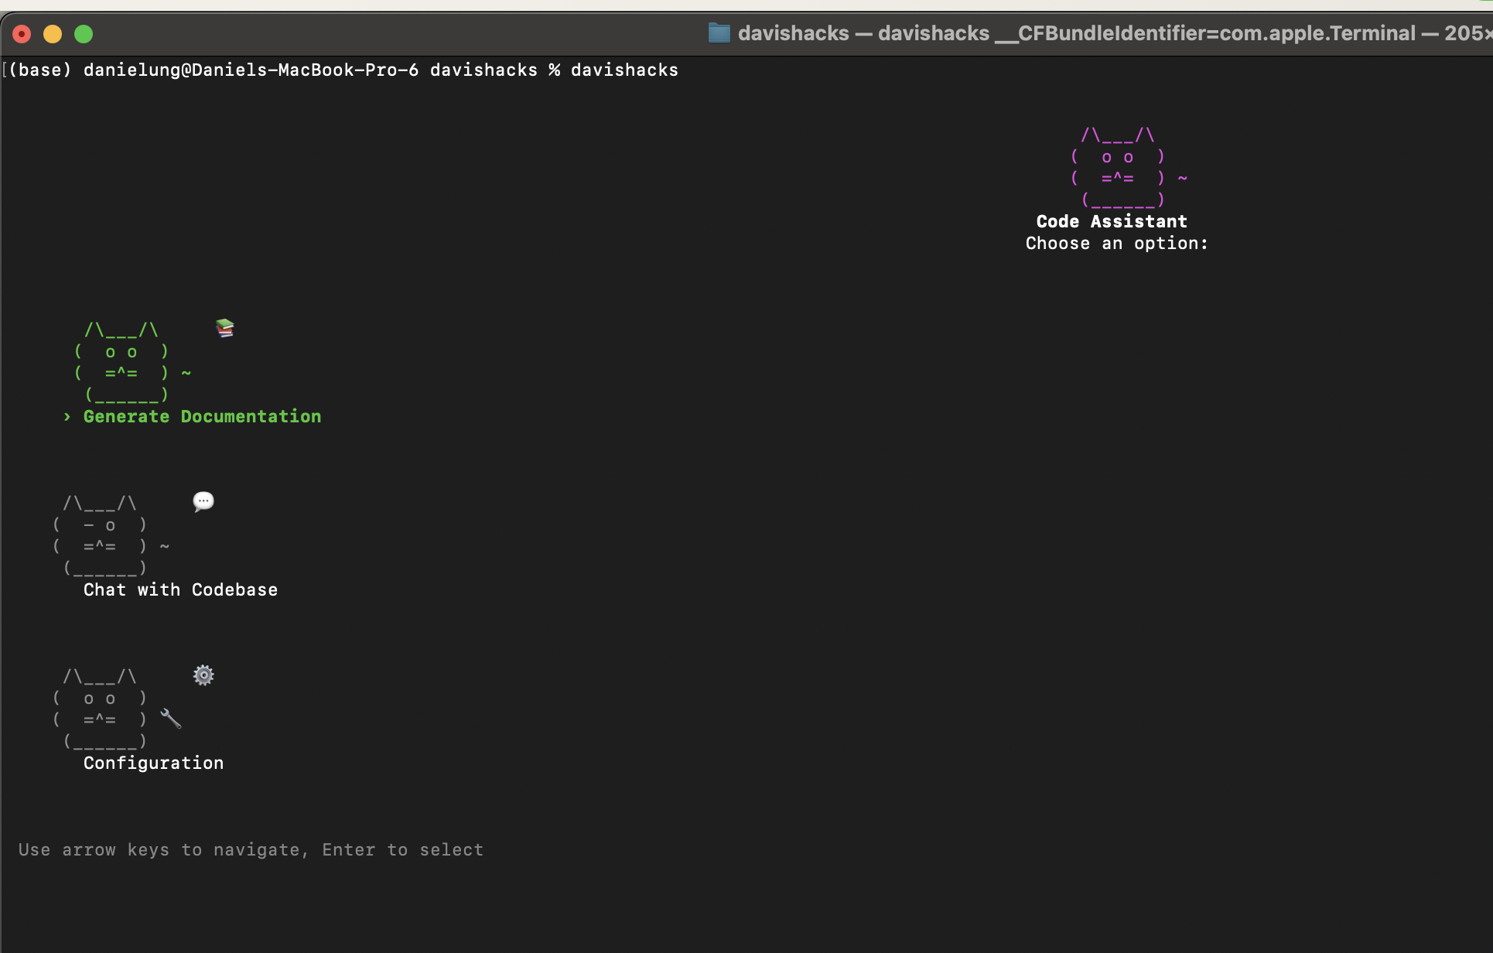Click the green selection arrow marker
The height and width of the screenshot is (953, 1493).
click(x=67, y=416)
